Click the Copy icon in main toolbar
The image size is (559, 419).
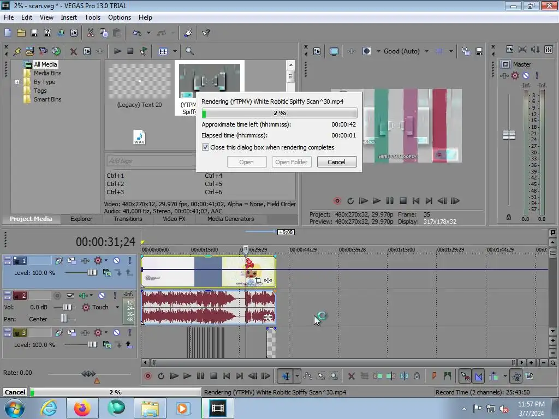(104, 33)
